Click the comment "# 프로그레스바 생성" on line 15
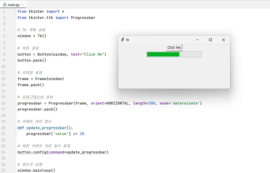 pos(35,97)
